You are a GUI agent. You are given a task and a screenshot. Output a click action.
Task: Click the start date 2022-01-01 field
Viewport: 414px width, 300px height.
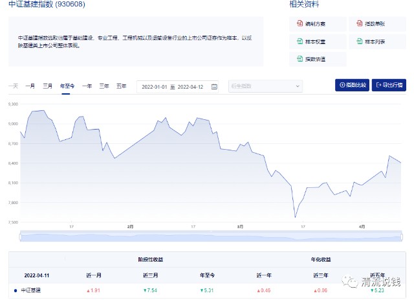point(155,87)
